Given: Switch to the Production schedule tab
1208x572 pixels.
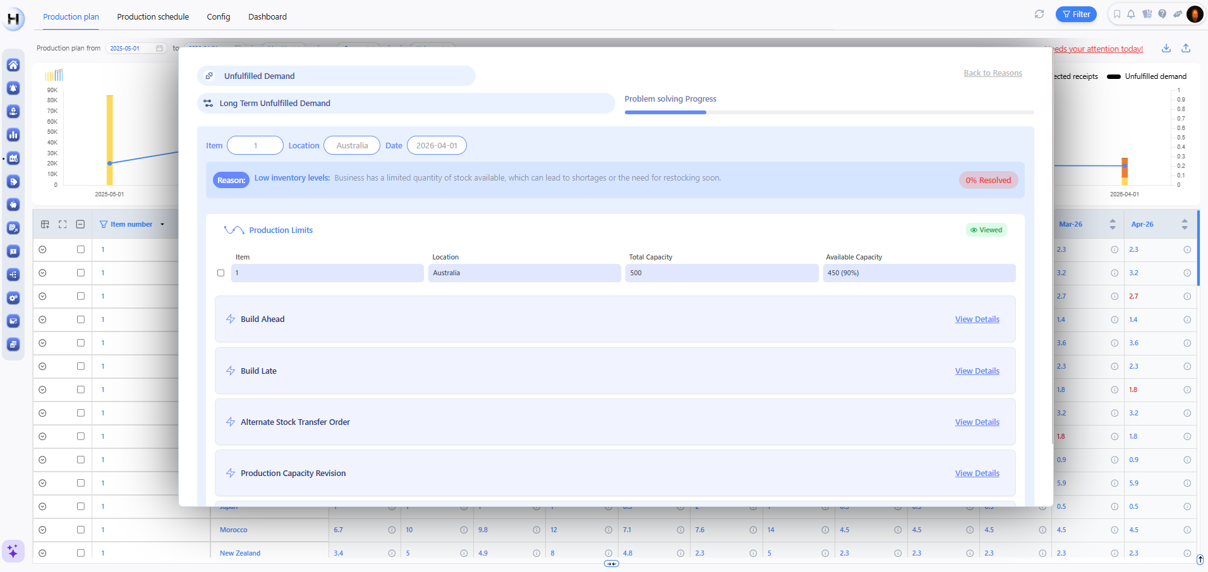Looking at the screenshot, I should 153,17.
